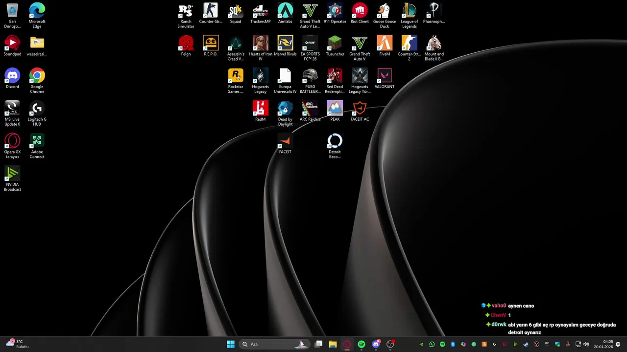Open the clock showing 04:05
The height and width of the screenshot is (352, 627).
pyautogui.click(x=603, y=344)
